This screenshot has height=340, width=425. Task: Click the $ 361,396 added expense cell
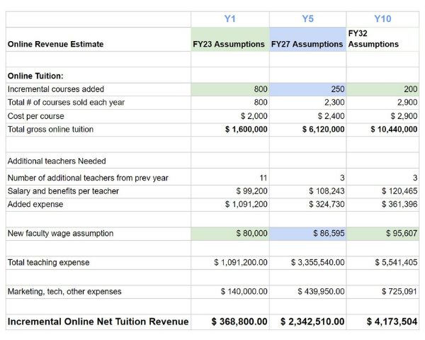click(383, 204)
